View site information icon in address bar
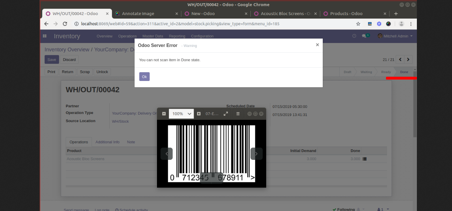The image size is (452, 211). click(x=76, y=24)
